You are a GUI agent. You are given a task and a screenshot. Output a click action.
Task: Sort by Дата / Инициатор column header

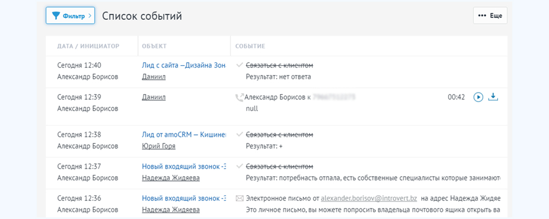pos(88,46)
